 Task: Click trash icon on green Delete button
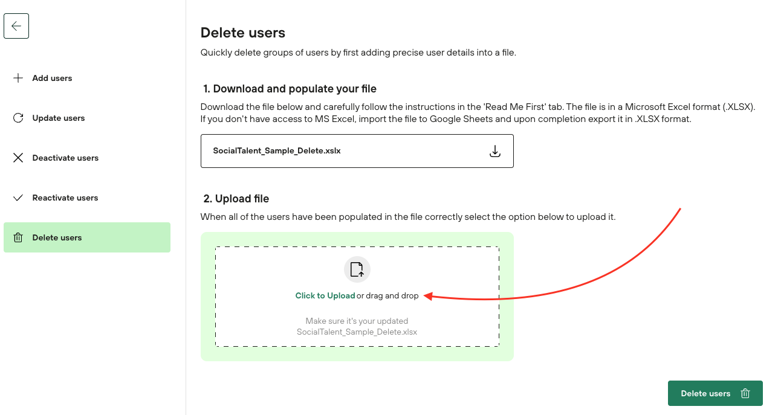coord(745,393)
